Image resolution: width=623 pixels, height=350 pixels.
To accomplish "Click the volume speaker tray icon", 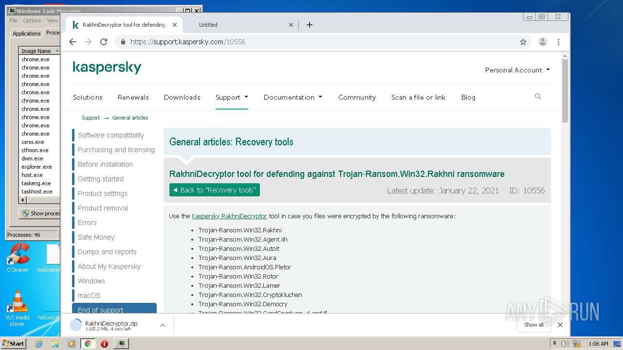I will [565, 344].
